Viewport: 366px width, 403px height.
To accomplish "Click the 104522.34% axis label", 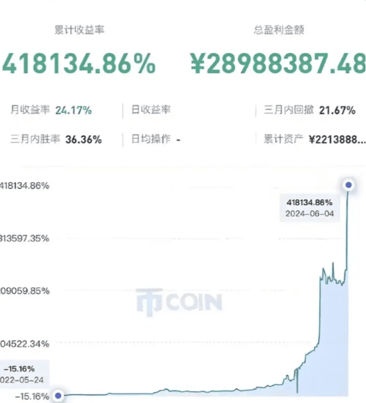I will click(25, 344).
